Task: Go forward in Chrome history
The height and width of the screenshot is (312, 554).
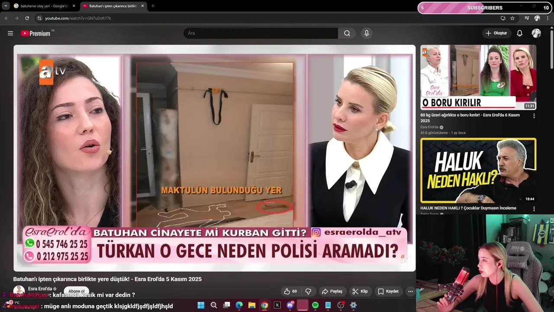Action: [16, 18]
